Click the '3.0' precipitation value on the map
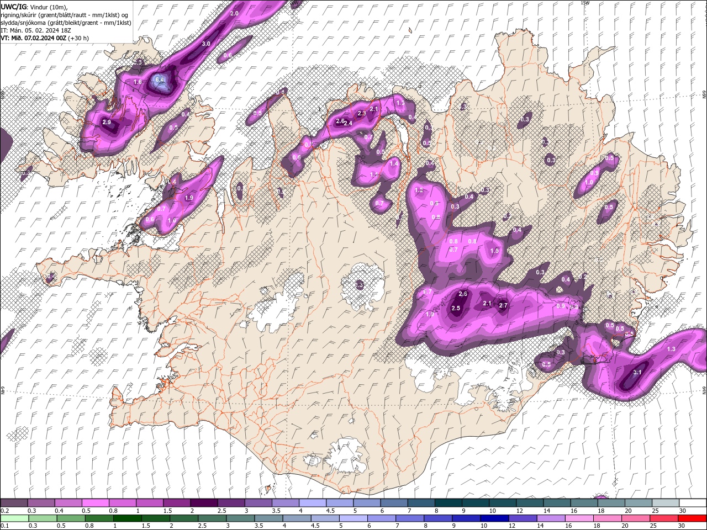Screen dimensions: 707x530 (207, 43)
